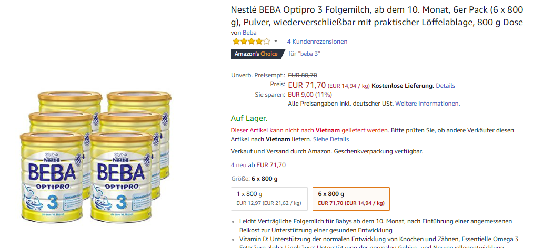Open the 4 Kundenrezensionen reviews link
The width and height of the screenshot is (543, 248).
(317, 42)
